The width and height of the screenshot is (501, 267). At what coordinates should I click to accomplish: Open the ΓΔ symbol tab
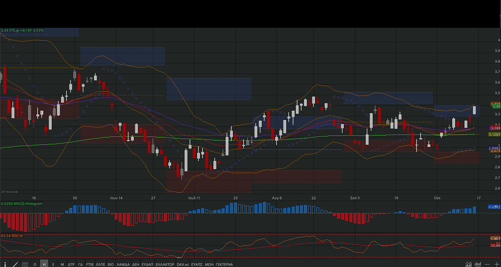pos(80,264)
